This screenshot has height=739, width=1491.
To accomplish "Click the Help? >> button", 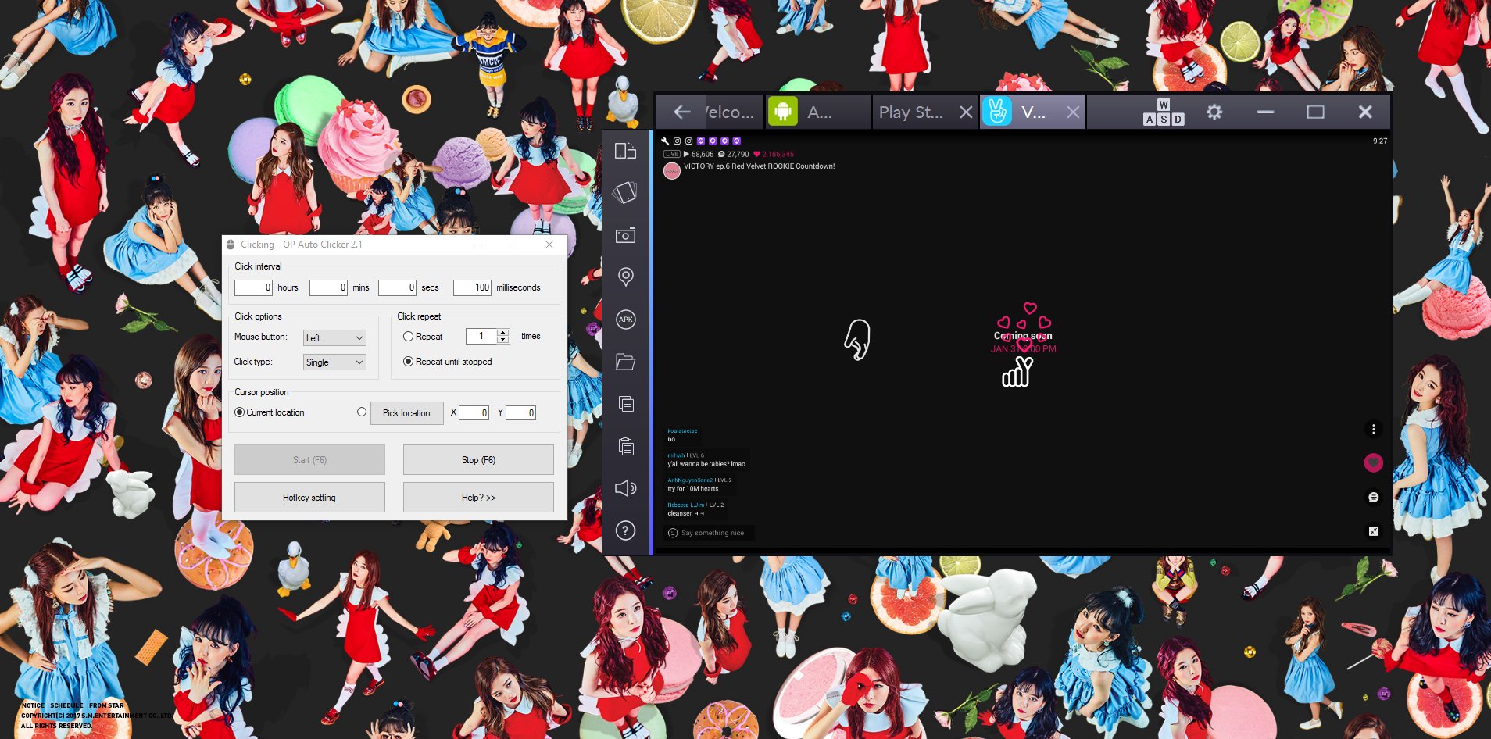I will 478,498.
